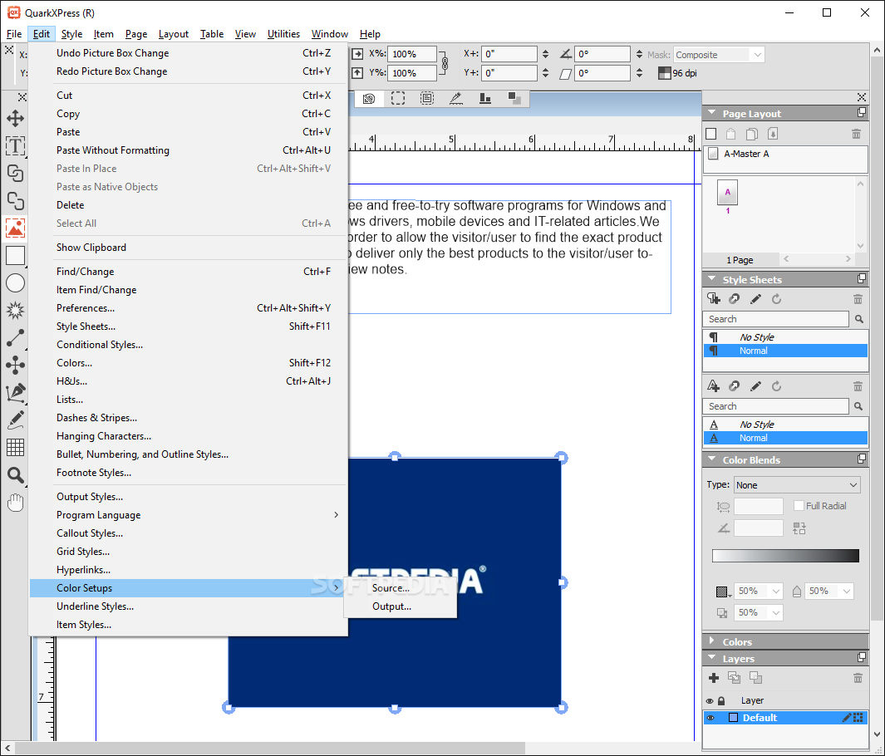The width and height of the screenshot is (885, 756).
Task: Expand the Colors panel
Action: pyautogui.click(x=711, y=641)
